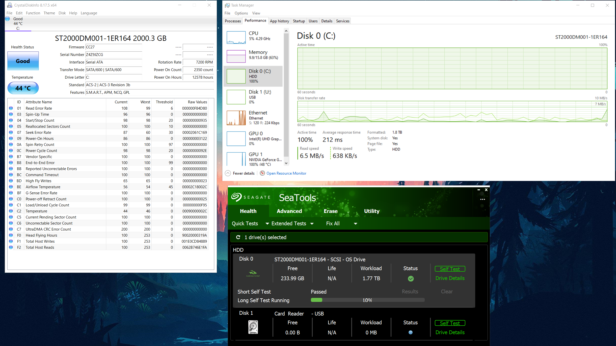Click the serial number field Z4Z9JZCG
Viewport: 616px width, 346px height.
click(x=114, y=54)
